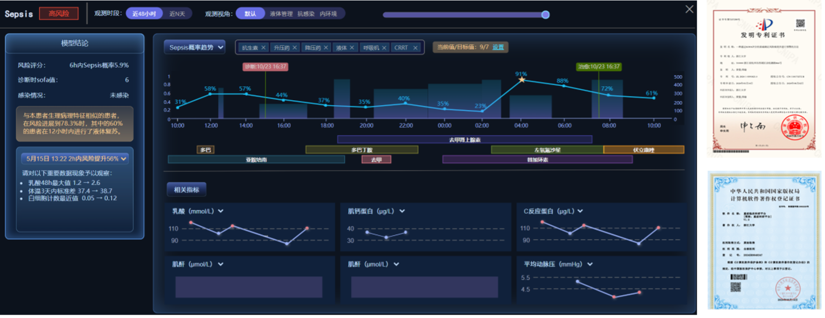Switch to the 抗感染 view
825x318 pixels.
(x=306, y=14)
